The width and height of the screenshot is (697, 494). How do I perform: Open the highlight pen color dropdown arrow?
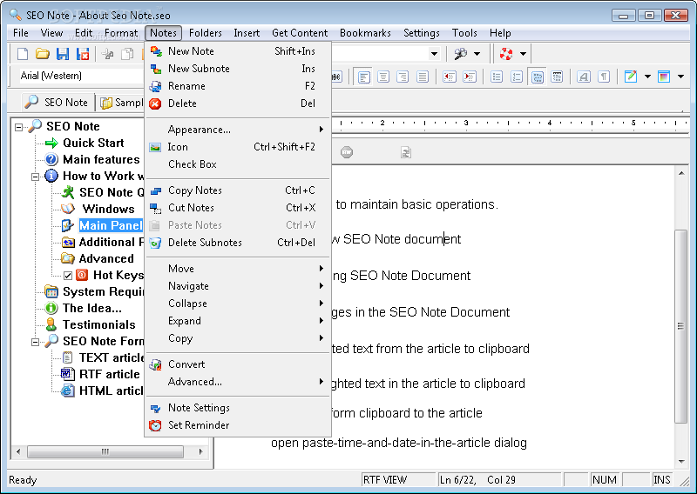click(x=647, y=77)
